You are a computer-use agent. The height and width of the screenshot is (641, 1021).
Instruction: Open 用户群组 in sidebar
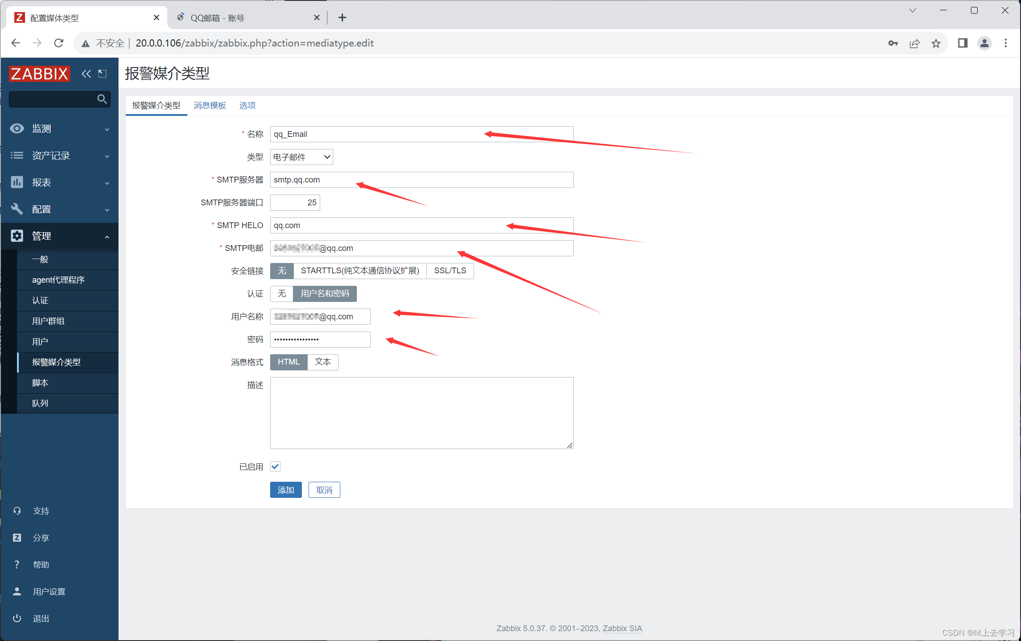click(x=68, y=321)
